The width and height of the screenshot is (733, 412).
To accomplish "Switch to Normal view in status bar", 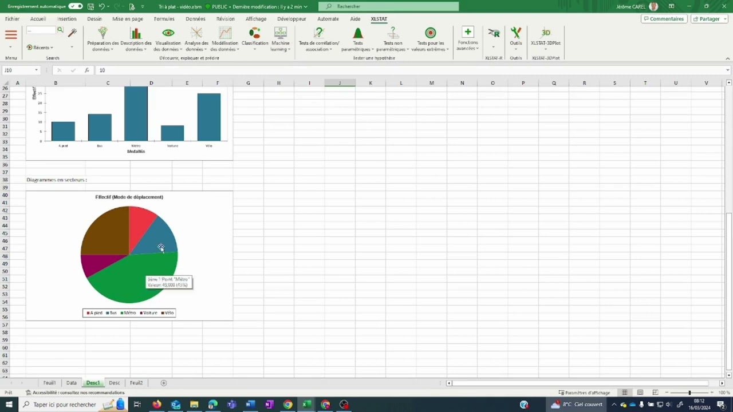I will pyautogui.click(x=625, y=393).
